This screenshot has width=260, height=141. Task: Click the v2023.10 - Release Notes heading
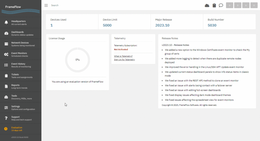click(175, 45)
